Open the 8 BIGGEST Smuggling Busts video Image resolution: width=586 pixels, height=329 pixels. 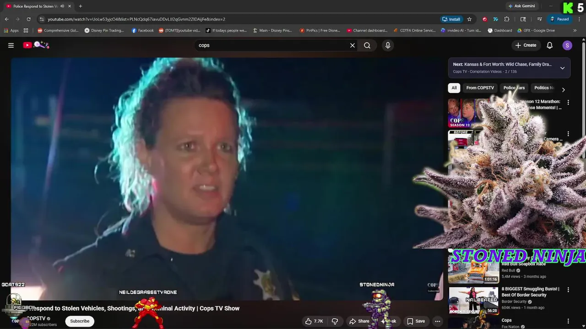[530, 292]
